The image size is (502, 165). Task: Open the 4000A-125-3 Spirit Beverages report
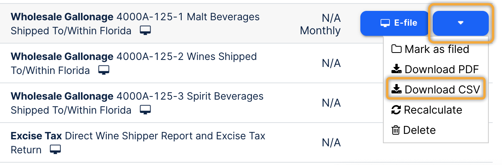tap(137, 96)
